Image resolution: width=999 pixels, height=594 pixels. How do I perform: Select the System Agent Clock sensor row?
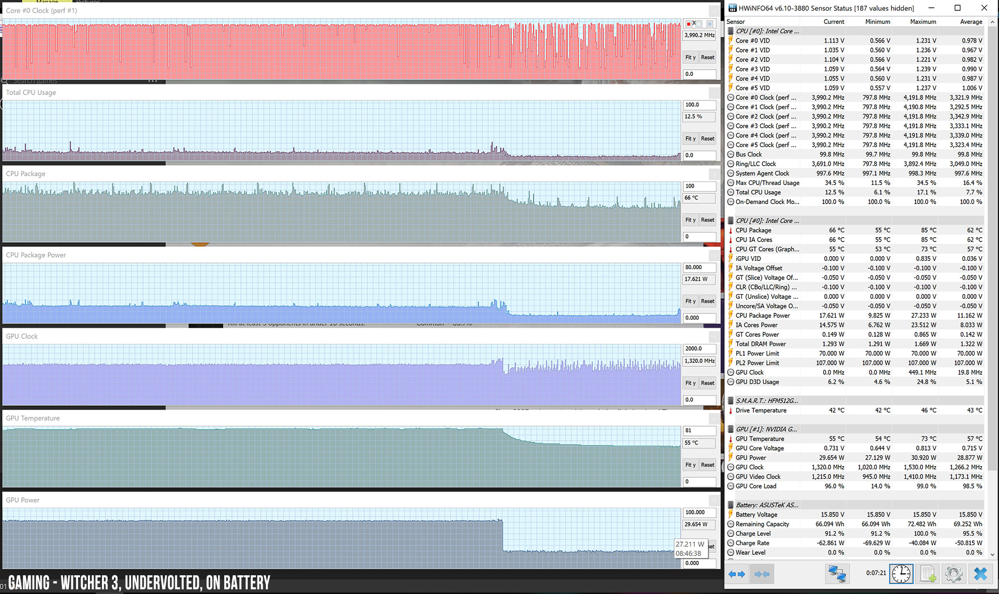click(855, 174)
